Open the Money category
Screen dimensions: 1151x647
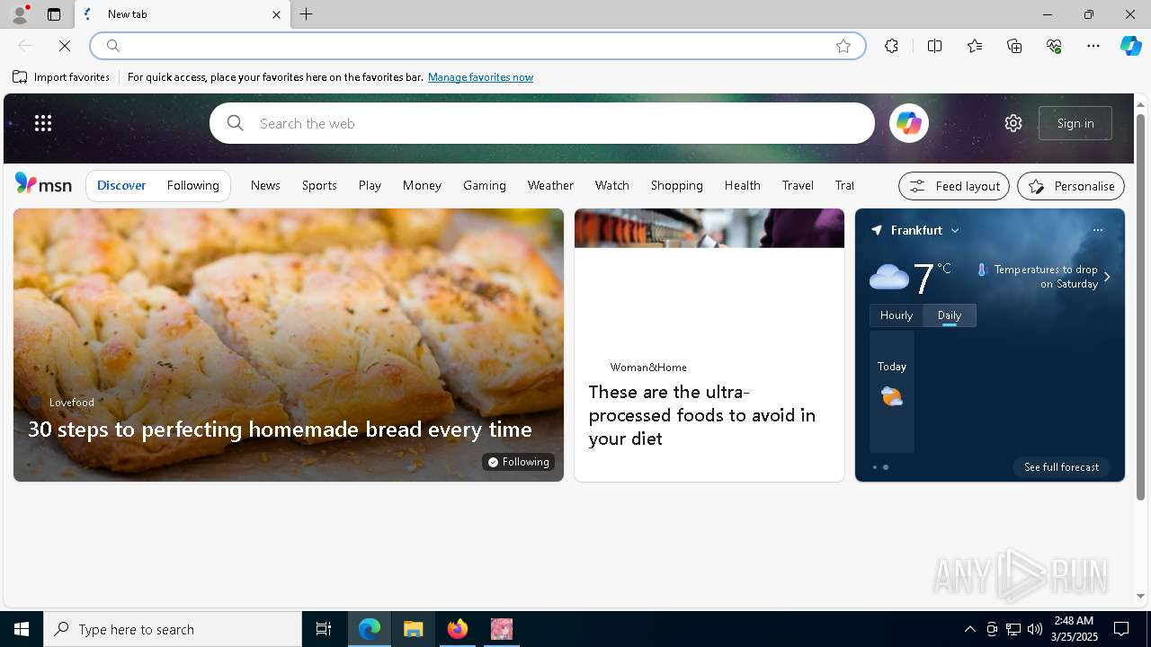tap(422, 185)
